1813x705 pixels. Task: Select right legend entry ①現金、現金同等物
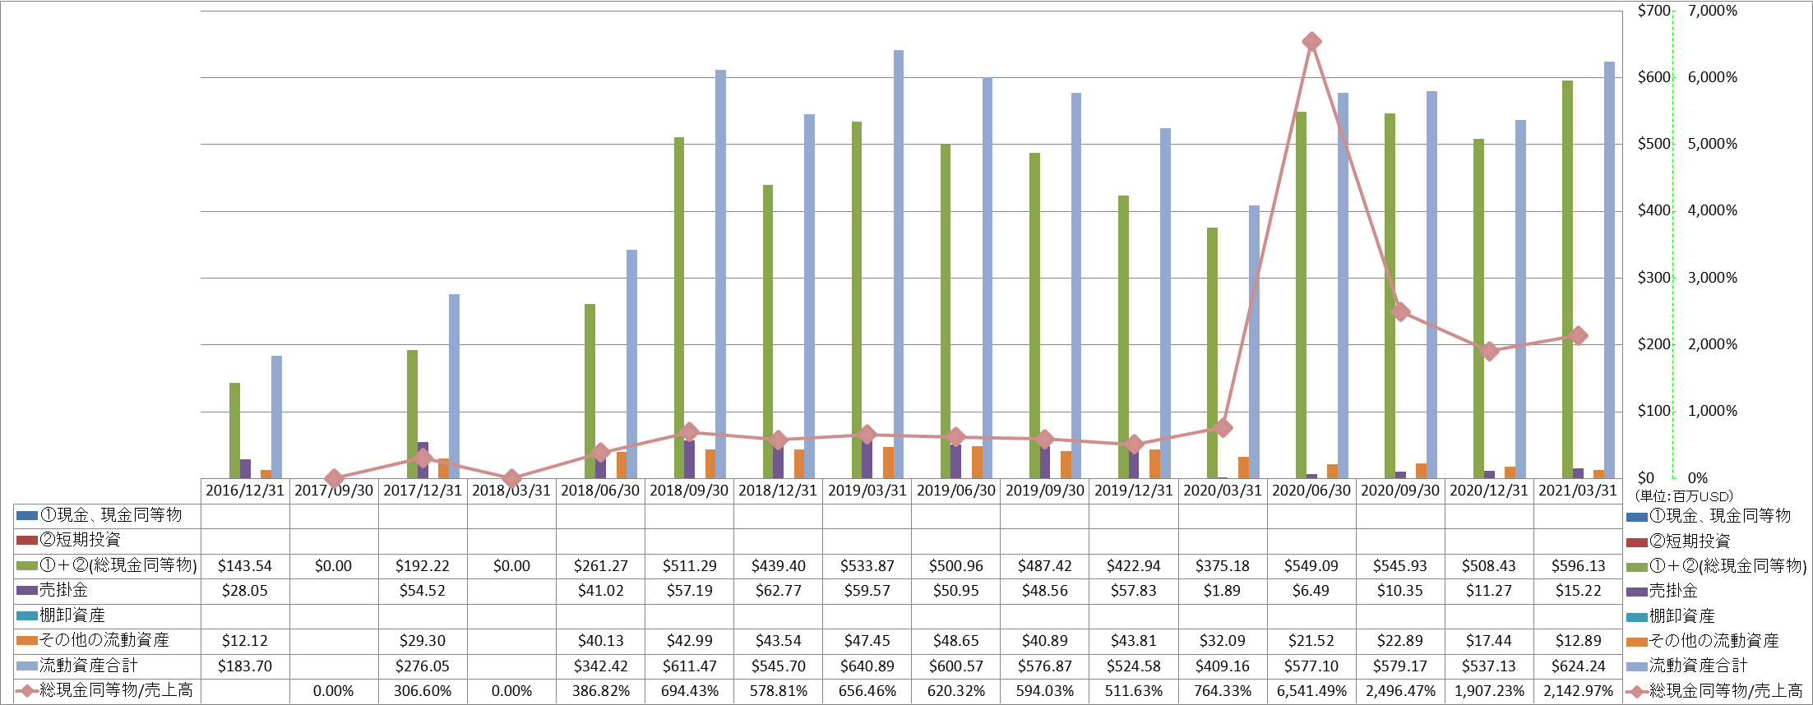(x=1709, y=516)
